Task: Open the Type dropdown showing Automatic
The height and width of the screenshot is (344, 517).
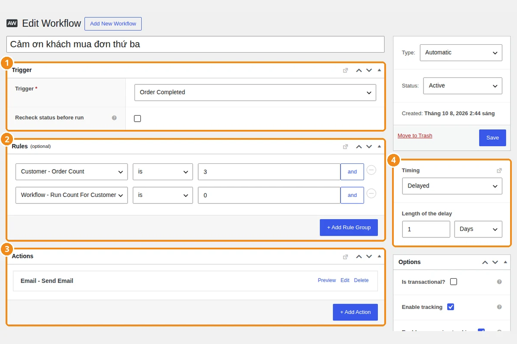Action: coord(461,52)
